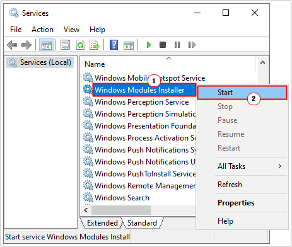Click the horizontal scrollbar left arrow
Screen dimensions: 292x247
(x=86, y=210)
